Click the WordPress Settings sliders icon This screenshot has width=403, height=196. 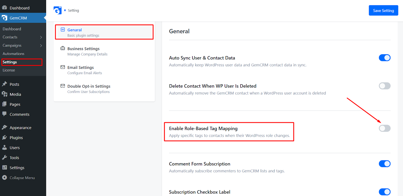point(5,167)
